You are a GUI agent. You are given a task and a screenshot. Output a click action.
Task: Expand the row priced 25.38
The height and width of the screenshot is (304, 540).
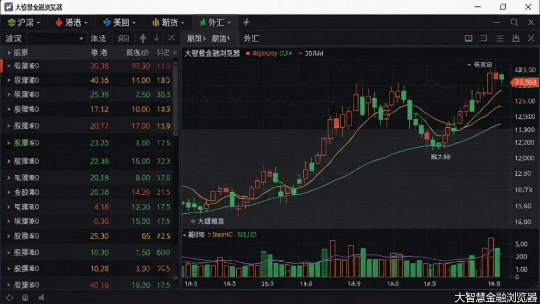pos(9,94)
